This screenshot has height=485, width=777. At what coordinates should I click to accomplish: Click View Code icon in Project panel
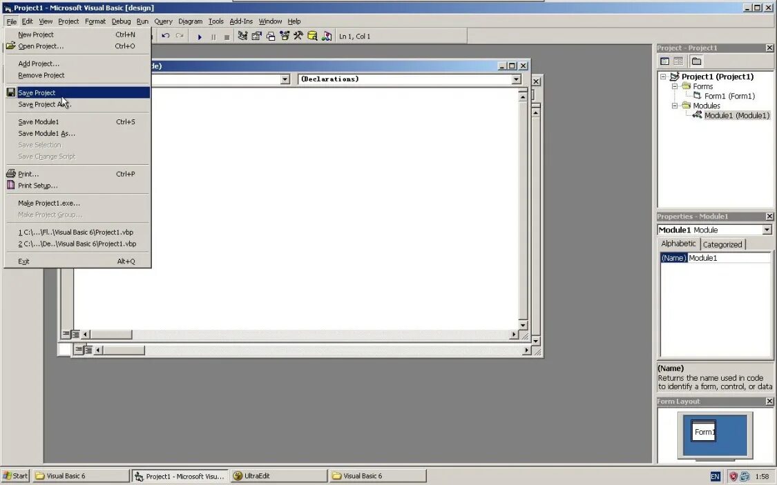pos(665,61)
